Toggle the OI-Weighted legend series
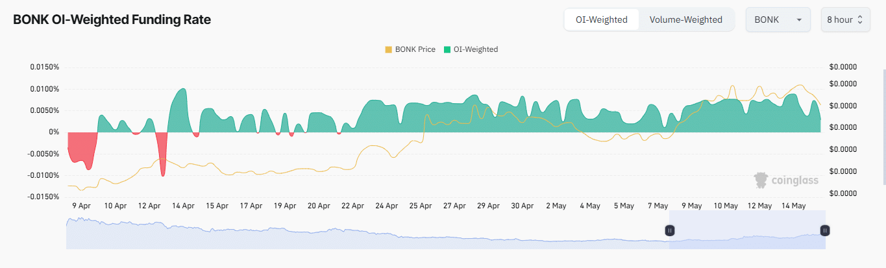The width and height of the screenshot is (886, 268). click(476, 49)
